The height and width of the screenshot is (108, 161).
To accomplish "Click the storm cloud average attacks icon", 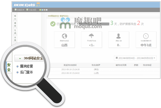I will click(x=91, y=36).
